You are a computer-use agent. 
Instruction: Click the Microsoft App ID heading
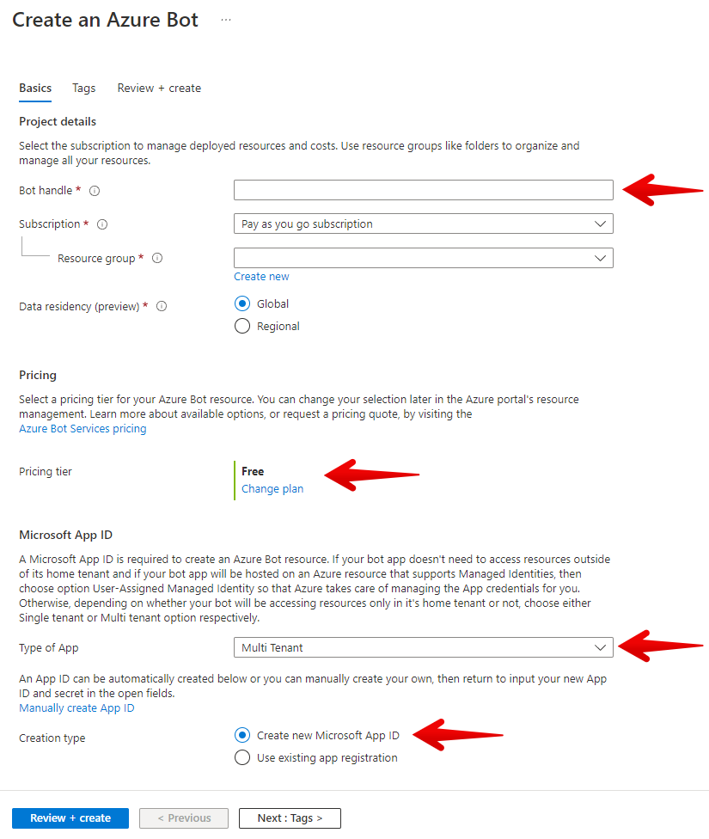point(66,535)
